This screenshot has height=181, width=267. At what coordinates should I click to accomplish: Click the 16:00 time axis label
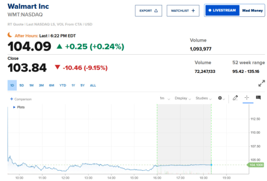tap(157, 178)
